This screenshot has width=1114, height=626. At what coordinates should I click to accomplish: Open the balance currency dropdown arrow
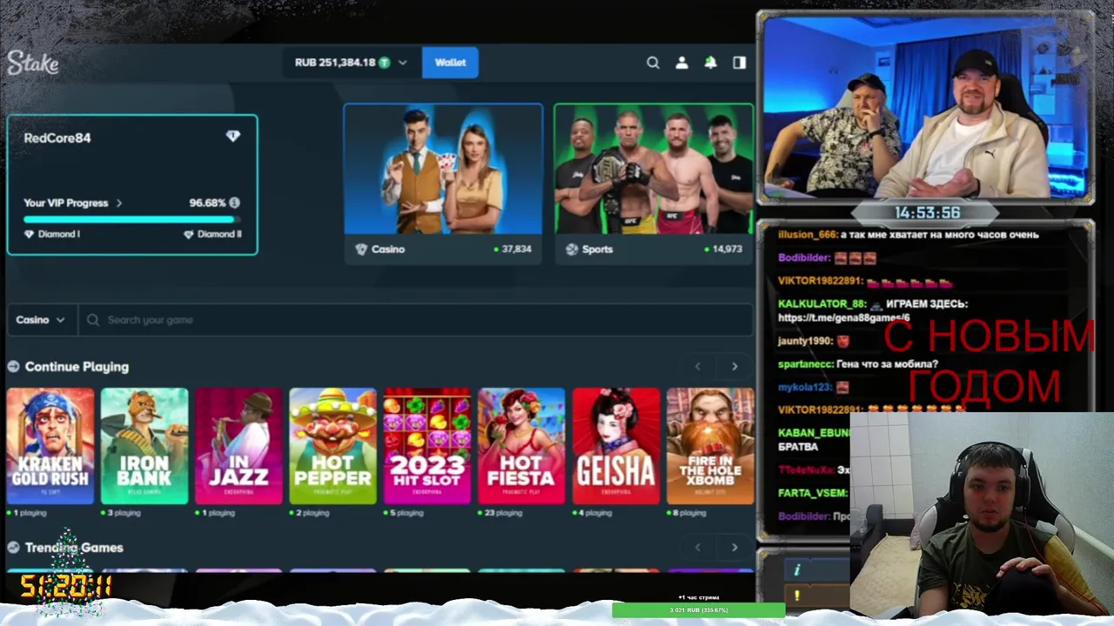(402, 63)
